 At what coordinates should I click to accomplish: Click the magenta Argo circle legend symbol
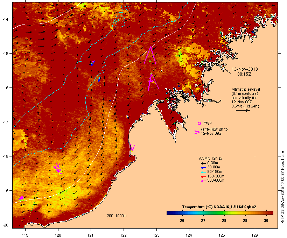point(199,123)
